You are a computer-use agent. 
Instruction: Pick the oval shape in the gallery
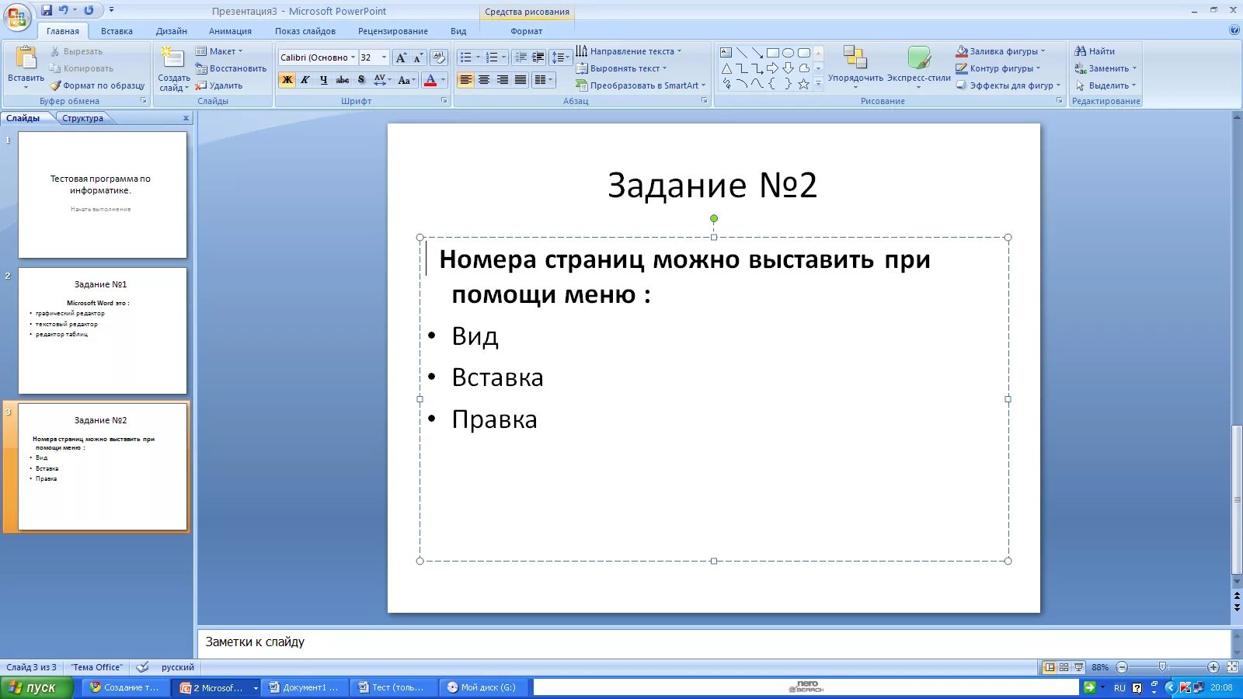tap(788, 53)
